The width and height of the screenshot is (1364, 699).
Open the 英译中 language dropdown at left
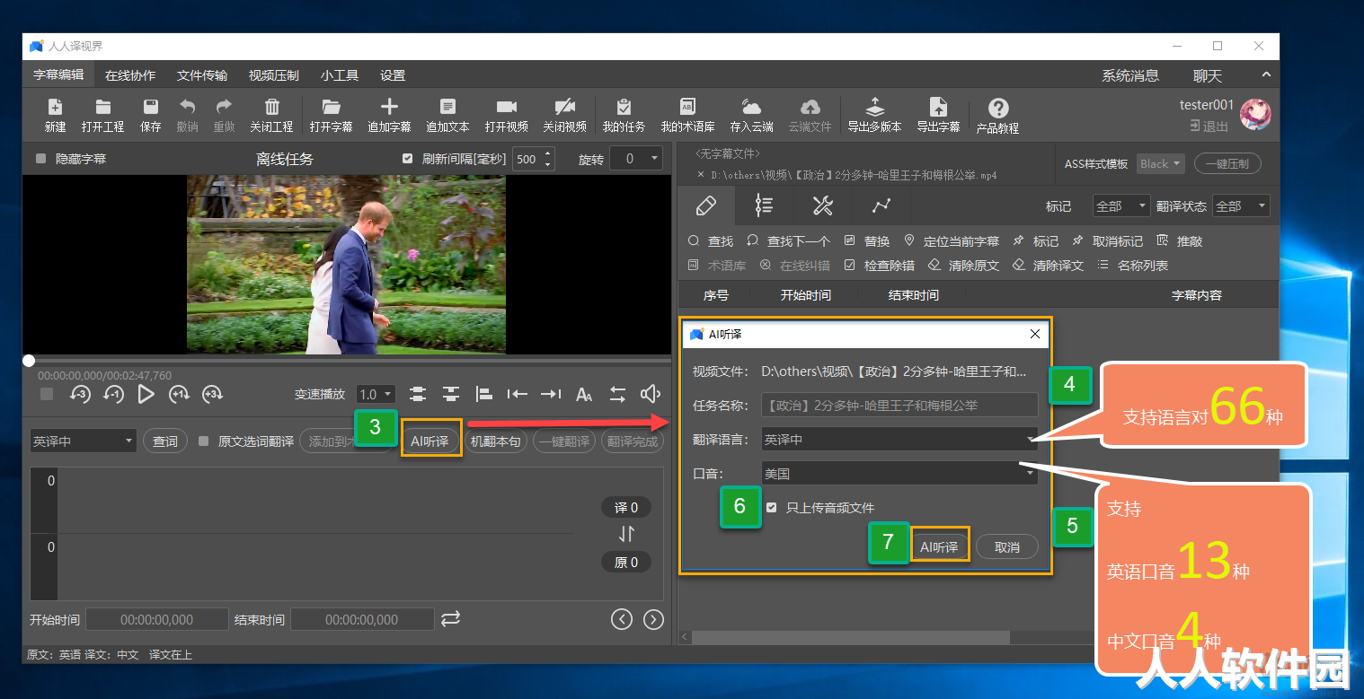[83, 441]
